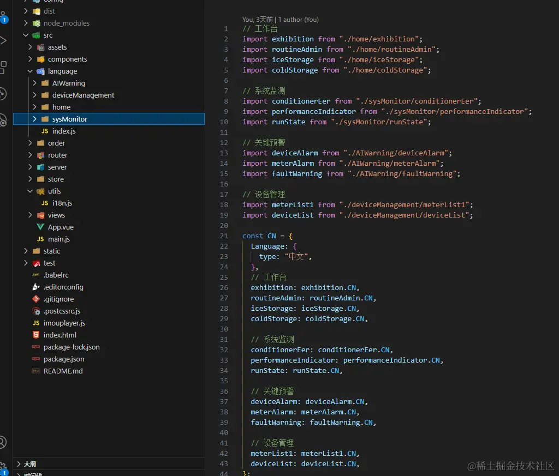Click the JS icon of index.js
Screen dimensions: 559x476
coord(45,131)
